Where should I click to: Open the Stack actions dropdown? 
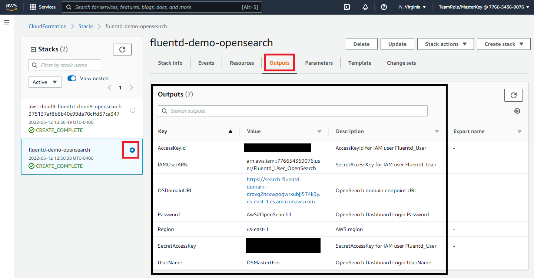pyautogui.click(x=445, y=44)
